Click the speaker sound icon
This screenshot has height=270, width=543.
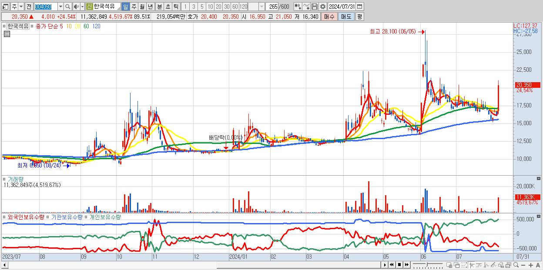pyautogui.click(x=77, y=7)
